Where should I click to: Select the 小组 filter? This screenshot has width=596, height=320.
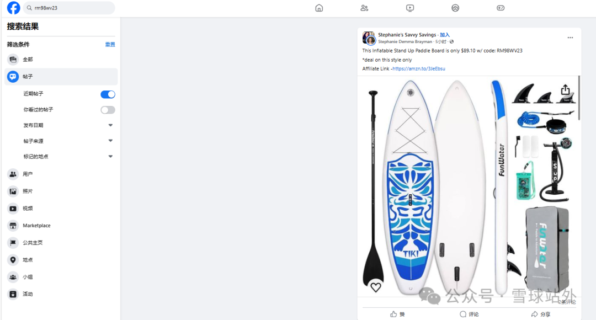(28, 277)
